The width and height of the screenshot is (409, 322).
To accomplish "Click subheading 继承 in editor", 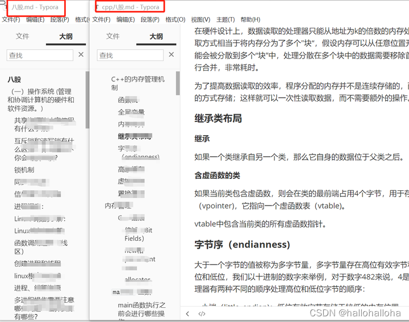I will (202, 139).
